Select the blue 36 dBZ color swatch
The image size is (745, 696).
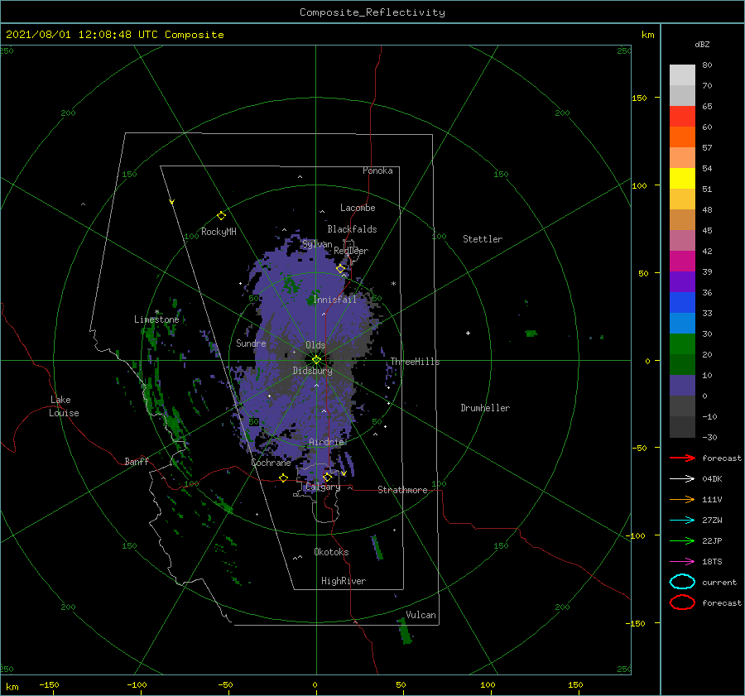(682, 303)
